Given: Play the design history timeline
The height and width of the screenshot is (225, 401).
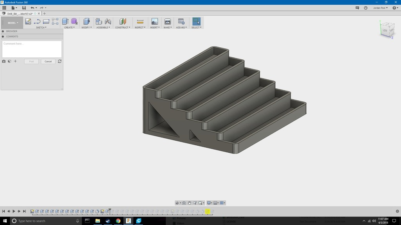Looking at the screenshot, I should point(14,211).
